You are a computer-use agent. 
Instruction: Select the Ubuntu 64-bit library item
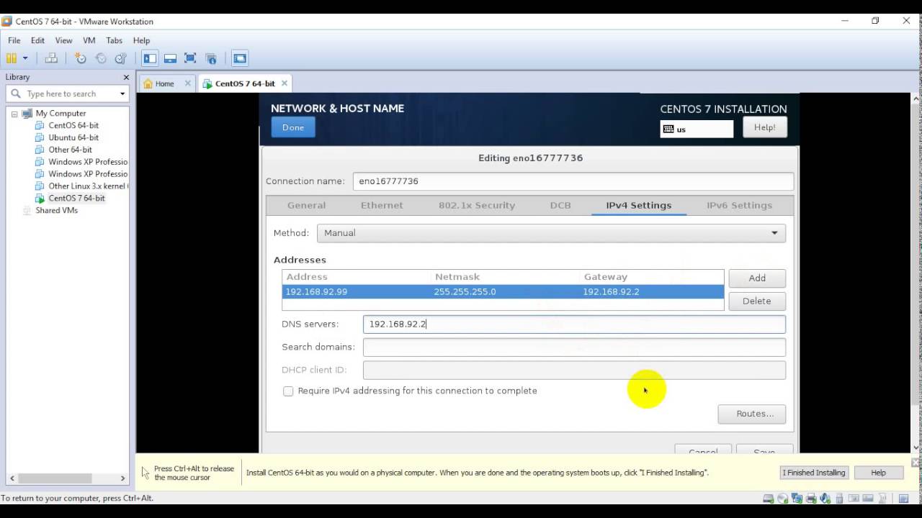pyautogui.click(x=73, y=137)
